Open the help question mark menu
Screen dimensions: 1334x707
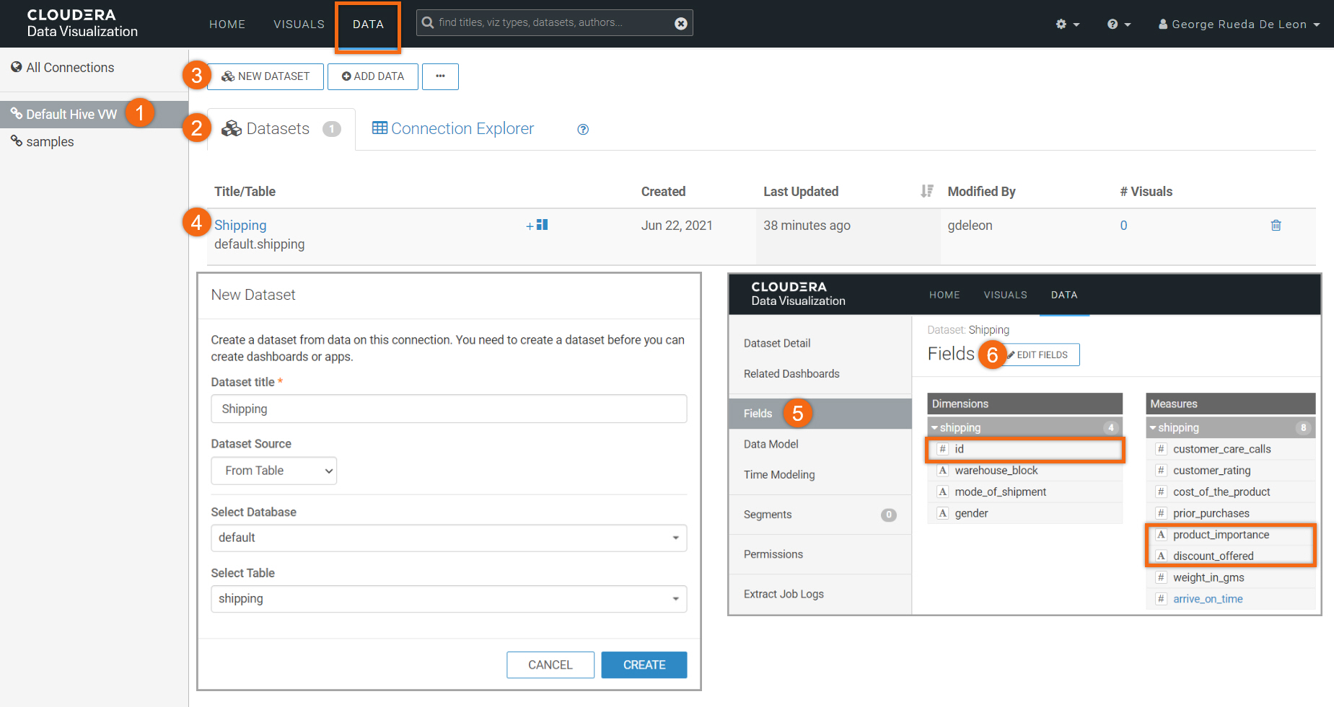click(x=1119, y=24)
